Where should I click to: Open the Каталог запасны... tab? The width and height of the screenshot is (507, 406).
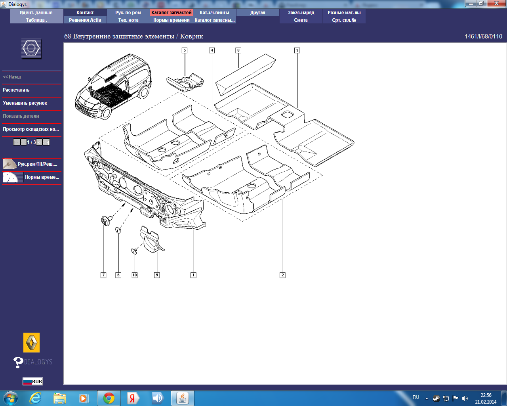[215, 20]
